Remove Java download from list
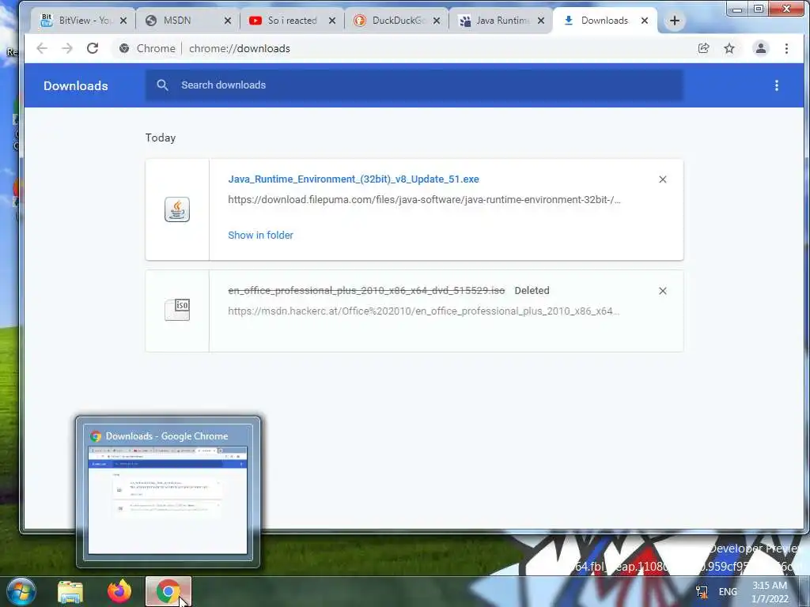 662,179
